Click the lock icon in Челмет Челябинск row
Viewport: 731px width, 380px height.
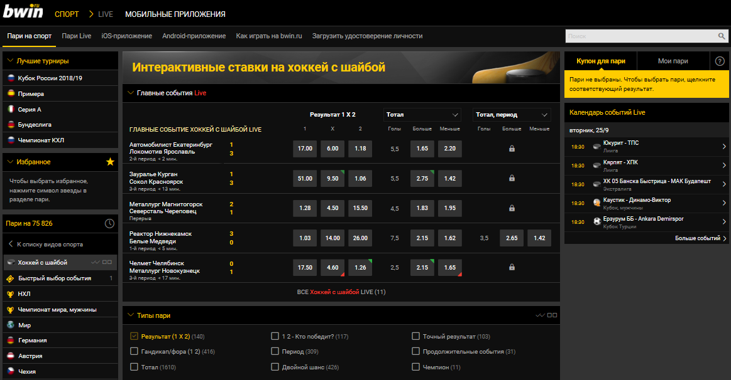[512, 267]
